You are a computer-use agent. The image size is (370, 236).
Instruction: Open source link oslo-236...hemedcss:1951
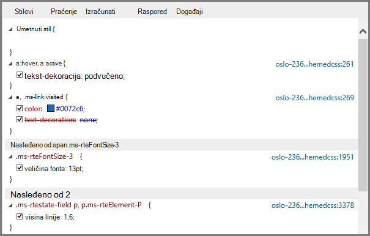click(x=313, y=157)
